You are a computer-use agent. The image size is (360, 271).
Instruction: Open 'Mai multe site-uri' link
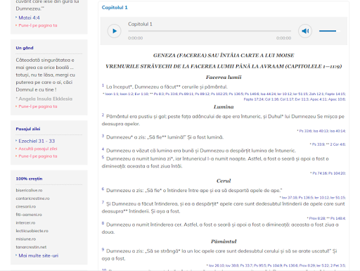pos(39,256)
